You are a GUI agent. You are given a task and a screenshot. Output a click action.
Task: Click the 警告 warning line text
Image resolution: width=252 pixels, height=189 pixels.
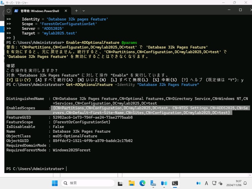coord(116,52)
